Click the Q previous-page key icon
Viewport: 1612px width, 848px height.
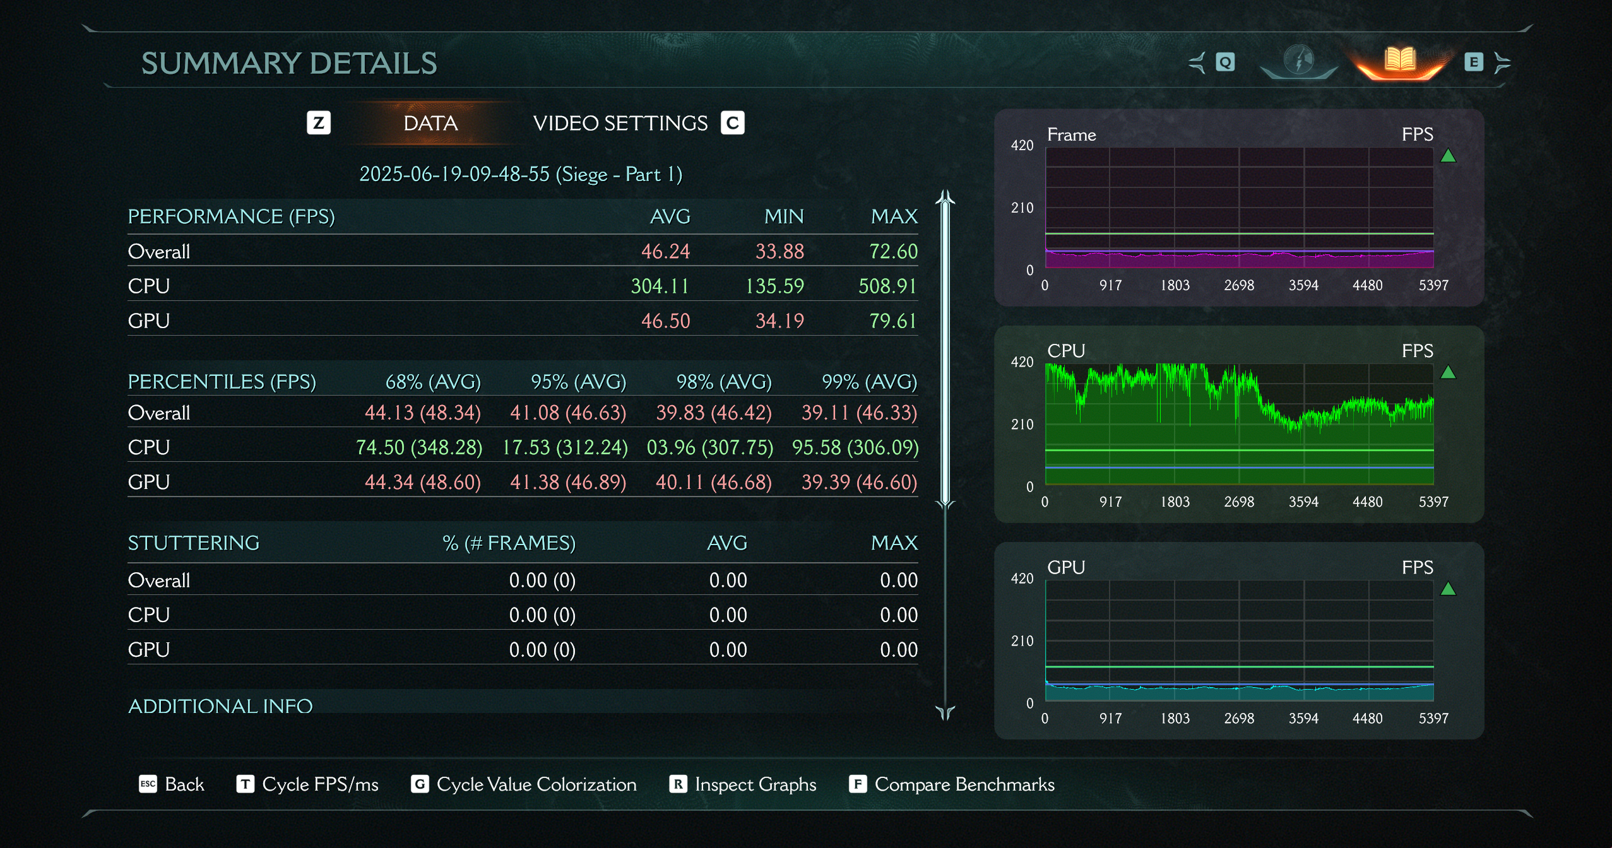1225,62
